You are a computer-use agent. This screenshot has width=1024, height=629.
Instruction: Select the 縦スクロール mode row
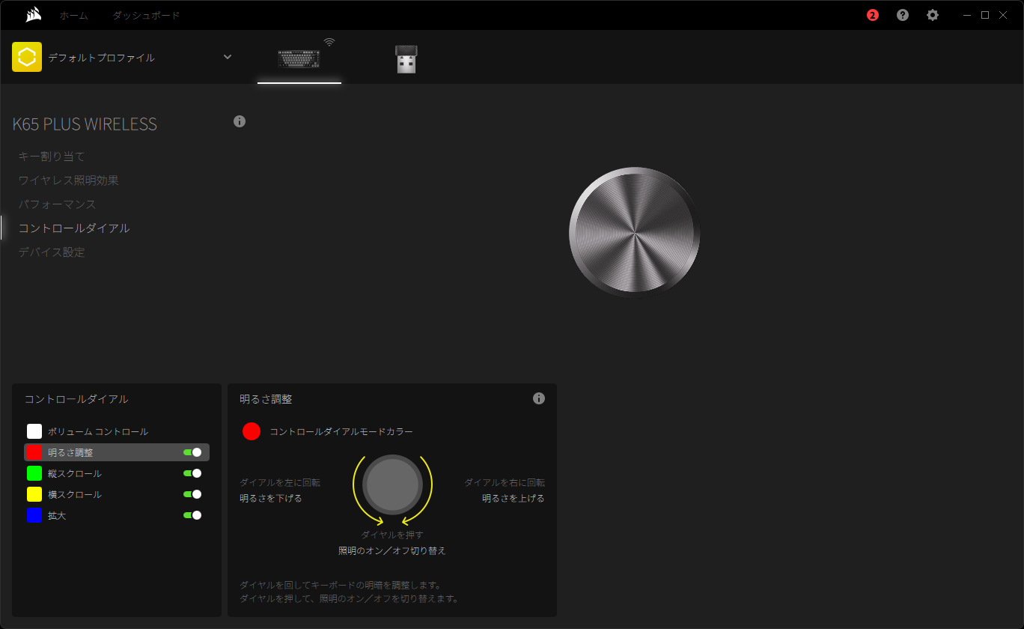click(117, 473)
